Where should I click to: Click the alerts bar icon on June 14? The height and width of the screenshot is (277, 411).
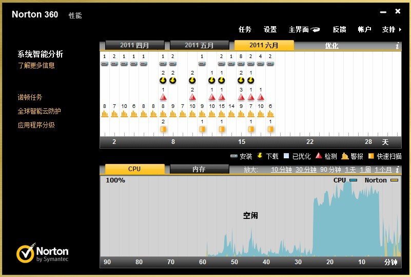[x=231, y=114]
